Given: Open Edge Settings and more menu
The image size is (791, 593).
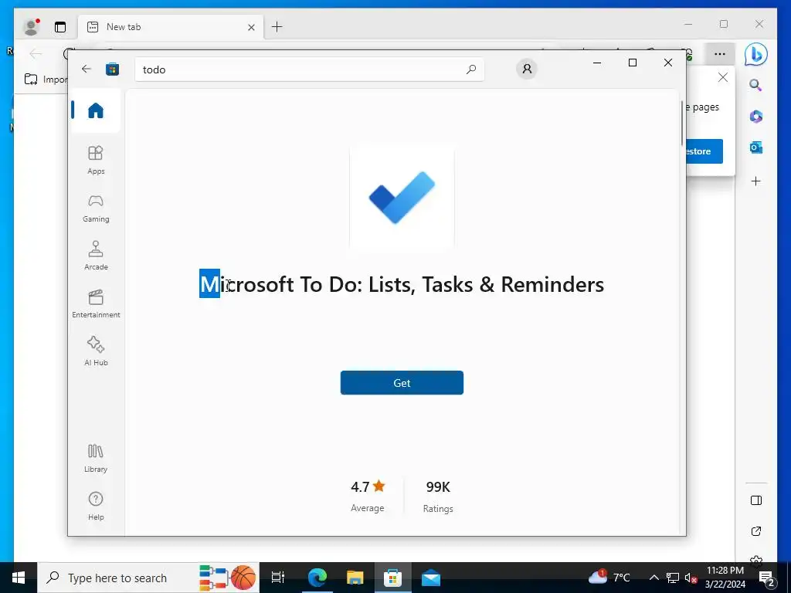Looking at the screenshot, I should [x=720, y=54].
